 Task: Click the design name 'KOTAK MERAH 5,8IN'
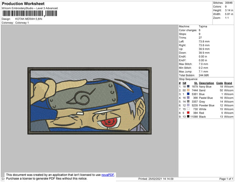(x=29, y=19)
